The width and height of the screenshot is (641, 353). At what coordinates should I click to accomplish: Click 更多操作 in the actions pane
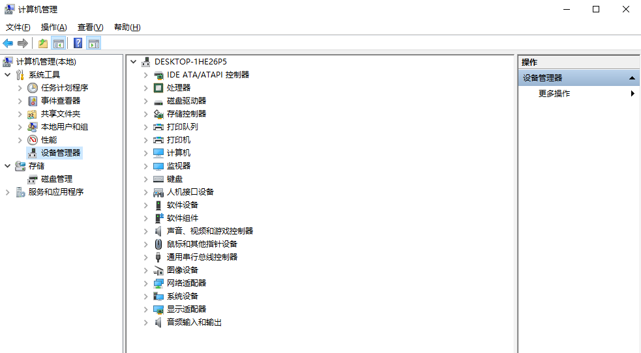pos(554,94)
